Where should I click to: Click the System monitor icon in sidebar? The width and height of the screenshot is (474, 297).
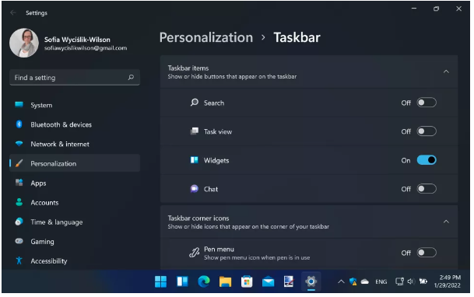19,105
